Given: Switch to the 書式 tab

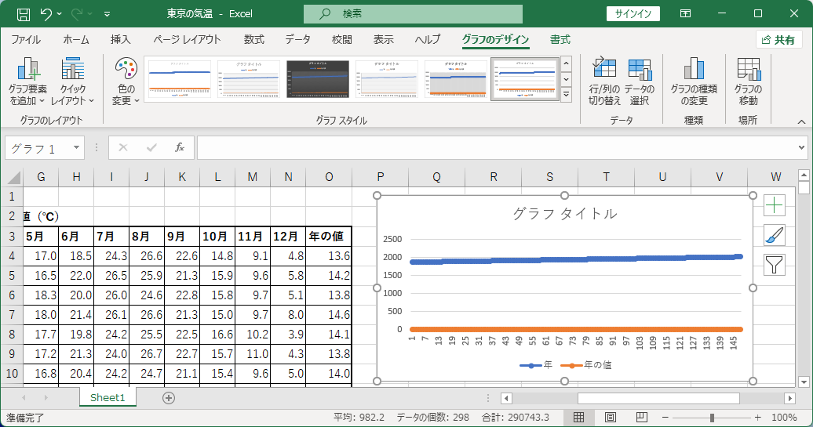Looking at the screenshot, I should [x=560, y=40].
